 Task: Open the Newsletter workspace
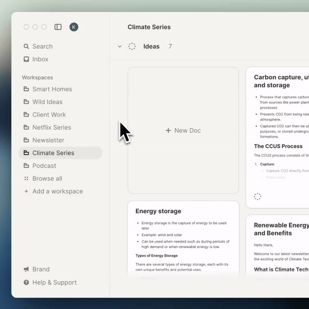coord(60,140)
